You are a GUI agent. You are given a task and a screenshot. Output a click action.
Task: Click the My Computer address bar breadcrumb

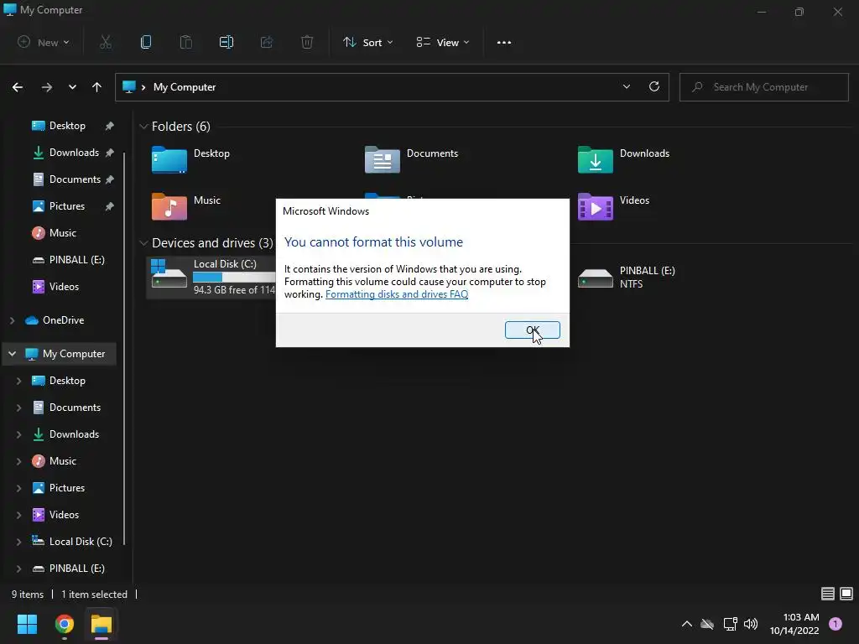pos(185,87)
